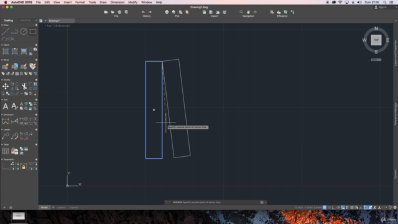Toggle ortho mode in status bar
The height and width of the screenshot is (224, 398).
(333, 207)
